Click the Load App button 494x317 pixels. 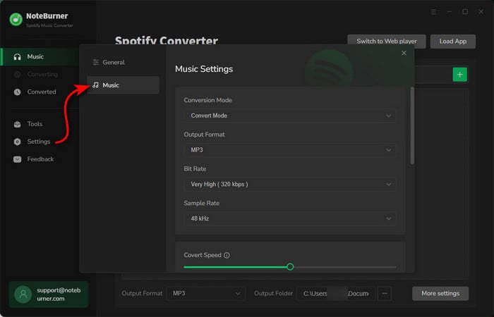453,42
